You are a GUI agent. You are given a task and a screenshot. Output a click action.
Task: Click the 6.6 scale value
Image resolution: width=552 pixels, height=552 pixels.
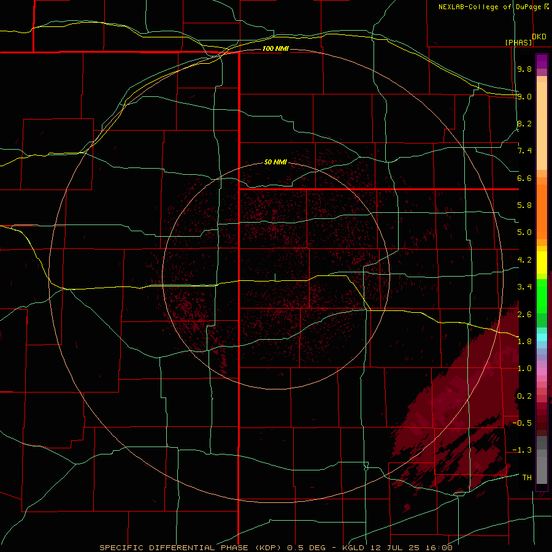point(524,178)
